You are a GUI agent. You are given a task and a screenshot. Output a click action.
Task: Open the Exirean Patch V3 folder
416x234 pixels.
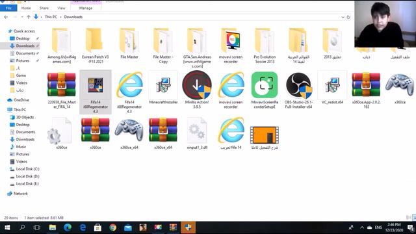pos(96,45)
